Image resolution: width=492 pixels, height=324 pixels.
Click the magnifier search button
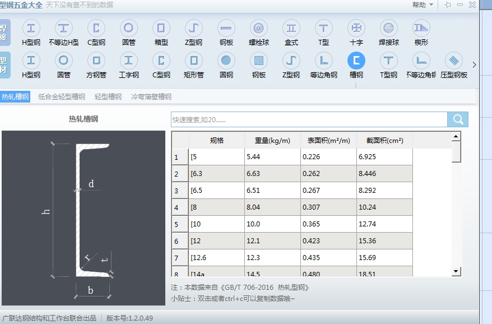tap(458, 119)
